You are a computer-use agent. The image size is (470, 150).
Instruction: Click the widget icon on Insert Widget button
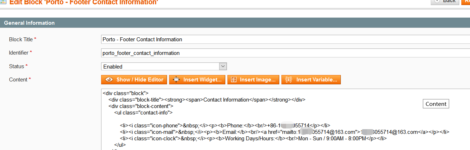176,80
